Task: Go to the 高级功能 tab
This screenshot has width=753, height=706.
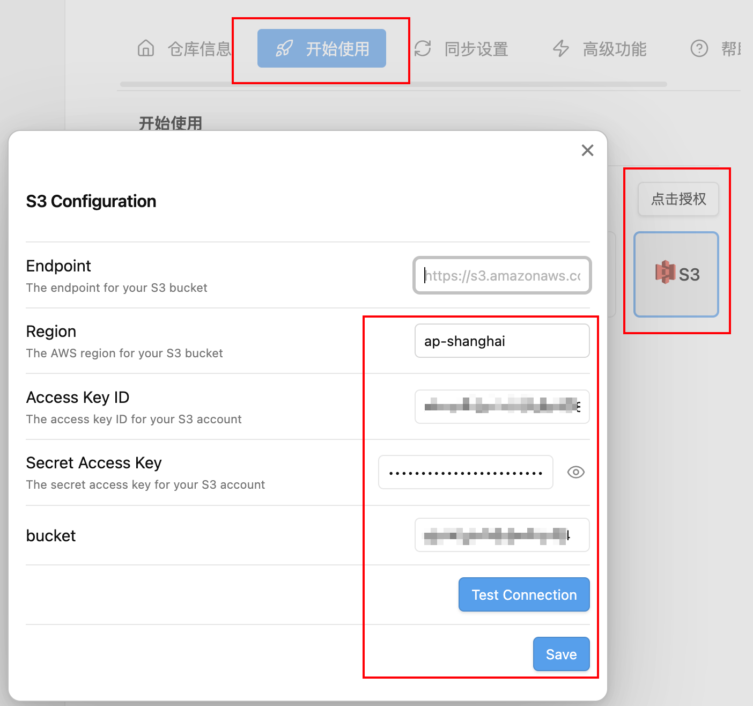Action: point(614,49)
